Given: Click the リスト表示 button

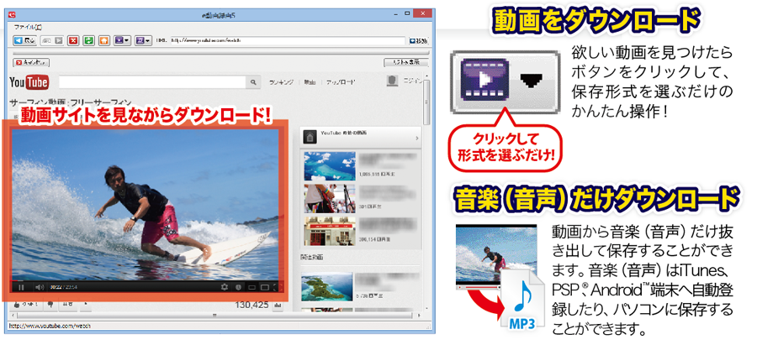Looking at the screenshot, I should (406, 62).
